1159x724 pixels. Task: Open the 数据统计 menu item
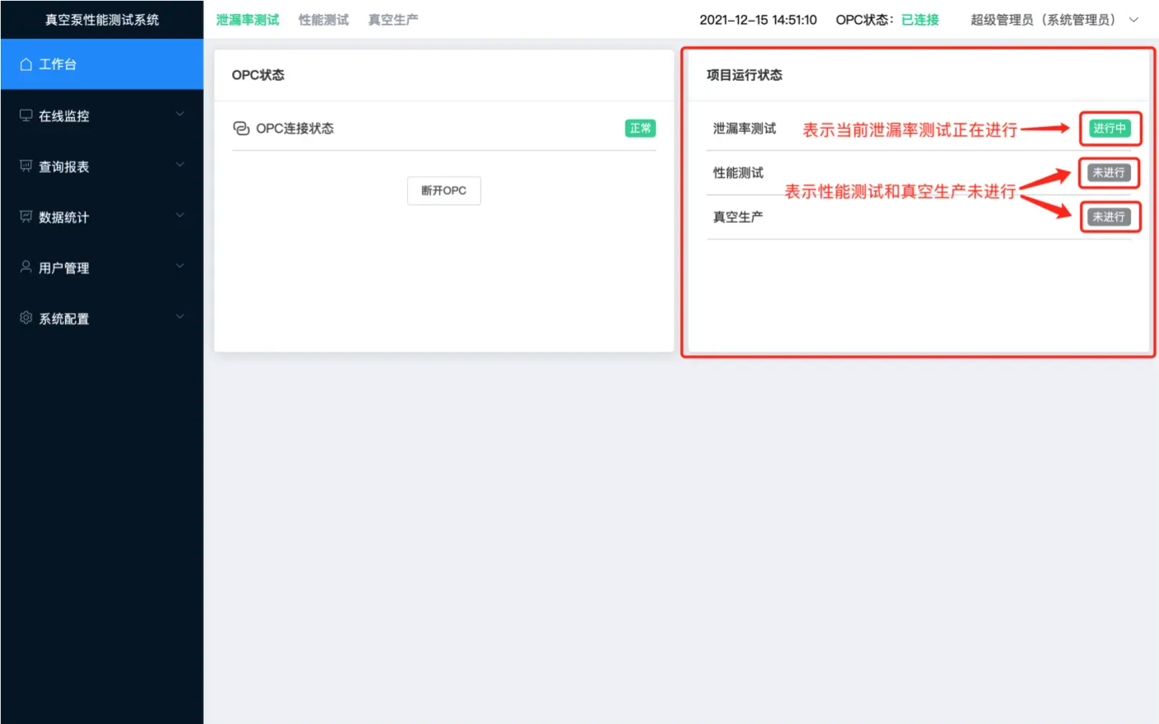(102, 217)
